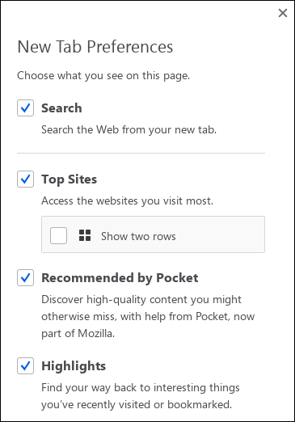Enable the Show two rows checkbox

pos(58,235)
